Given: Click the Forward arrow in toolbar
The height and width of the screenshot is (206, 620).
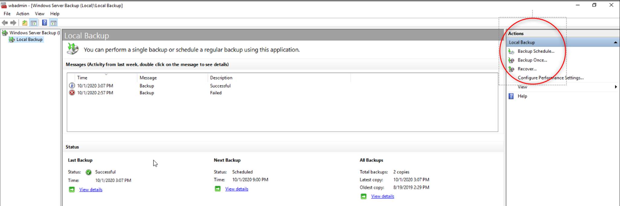Looking at the screenshot, I should 13,23.
